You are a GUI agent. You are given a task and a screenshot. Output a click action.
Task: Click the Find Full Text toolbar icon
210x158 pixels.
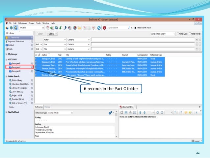pos(70,28)
